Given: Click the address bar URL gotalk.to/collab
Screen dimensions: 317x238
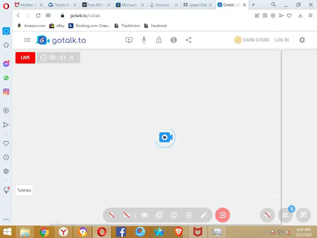Looking at the screenshot, I should click(85, 15).
